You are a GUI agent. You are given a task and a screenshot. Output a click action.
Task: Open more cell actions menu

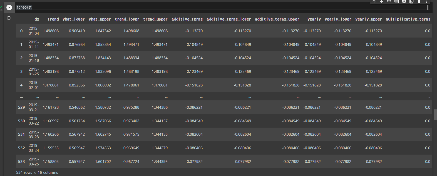(427, 1)
